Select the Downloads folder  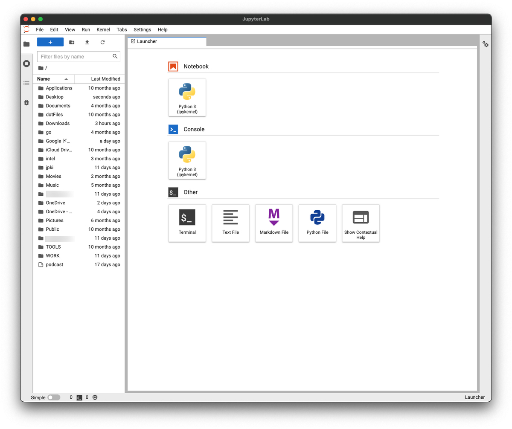pyautogui.click(x=79, y=123)
